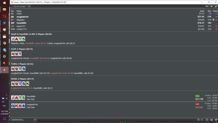Viewport: 218px width, 123px height.
Task: Click the notes flag for waqz123
Action: click(x=216, y=26)
